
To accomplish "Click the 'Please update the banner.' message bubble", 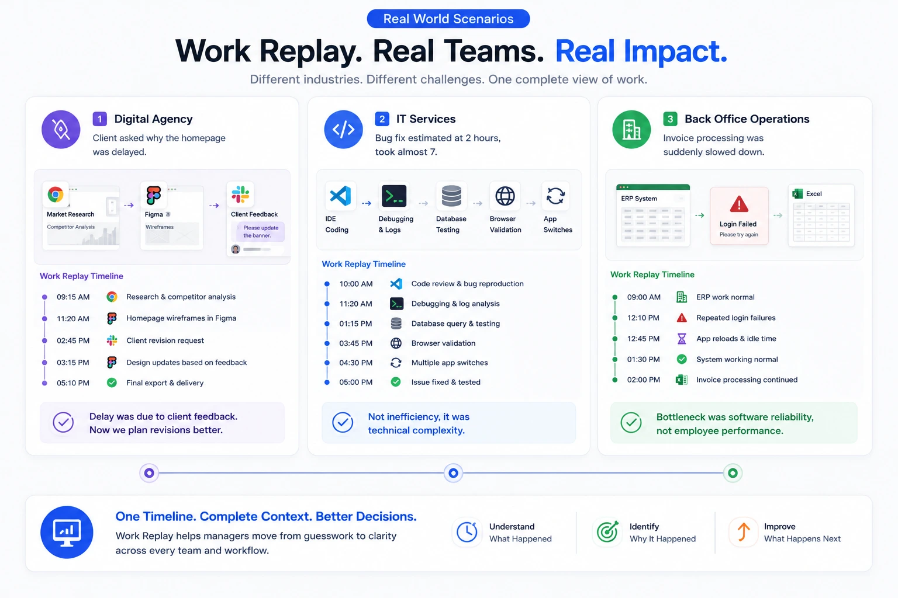I will tap(260, 232).
